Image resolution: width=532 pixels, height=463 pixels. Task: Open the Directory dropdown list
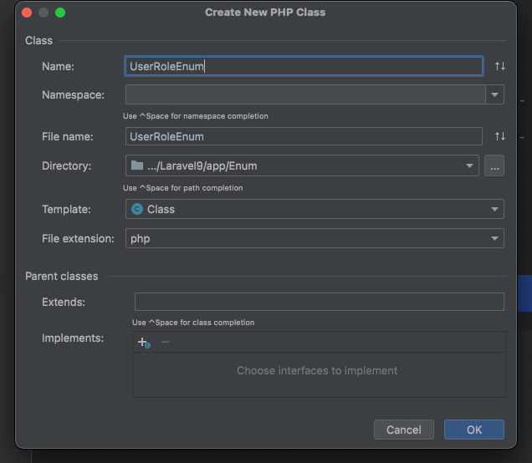click(469, 165)
